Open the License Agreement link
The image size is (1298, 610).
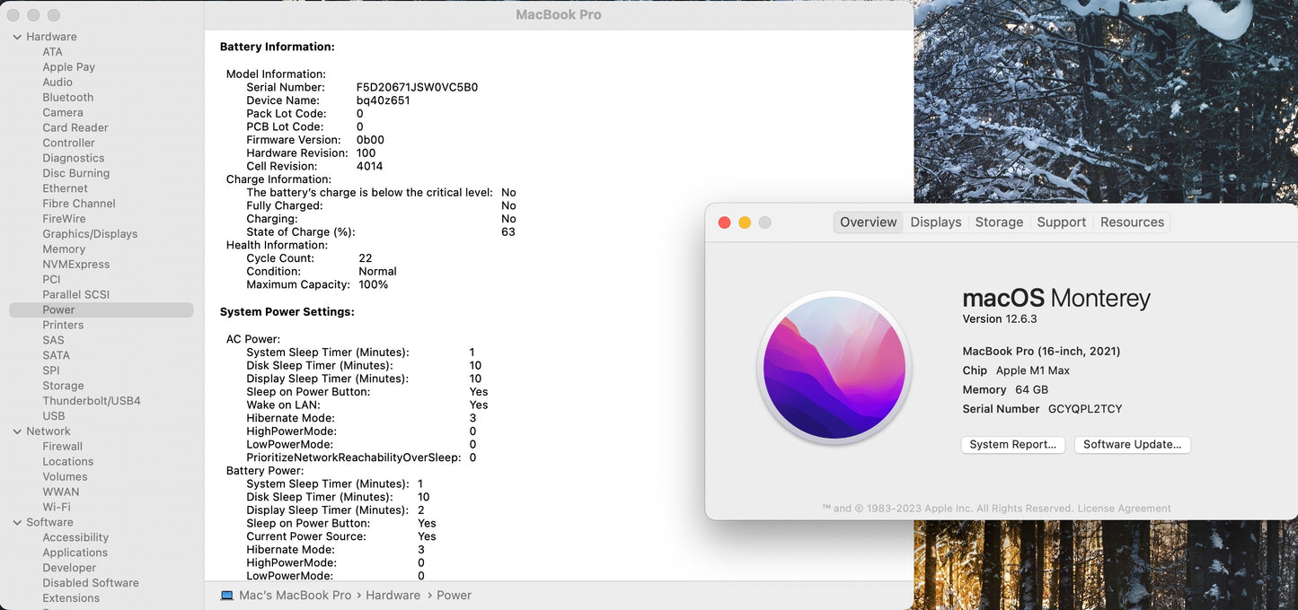pos(1124,509)
